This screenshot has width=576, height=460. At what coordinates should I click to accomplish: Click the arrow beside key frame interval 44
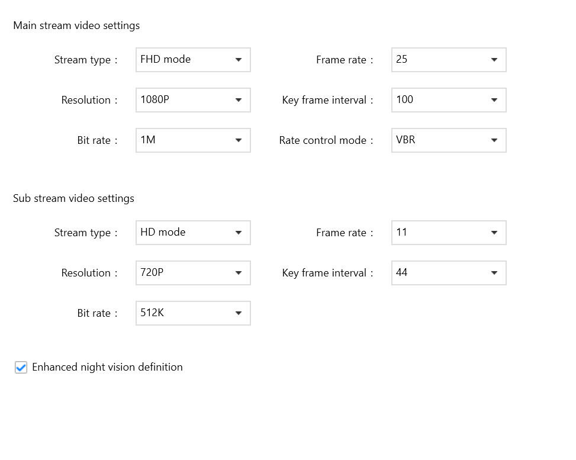[x=495, y=273]
